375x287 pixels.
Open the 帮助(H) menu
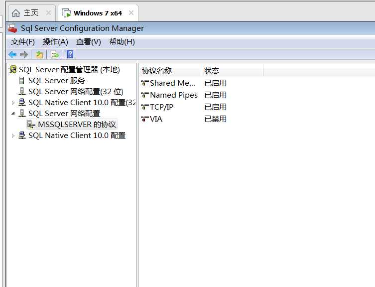click(x=122, y=42)
